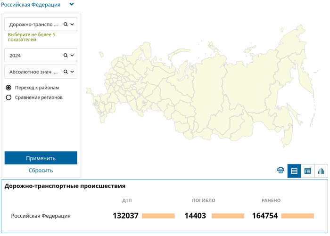Viewport: 330px width, 236px height.
Task: Click the Сбросить reset link
Action: point(41,171)
